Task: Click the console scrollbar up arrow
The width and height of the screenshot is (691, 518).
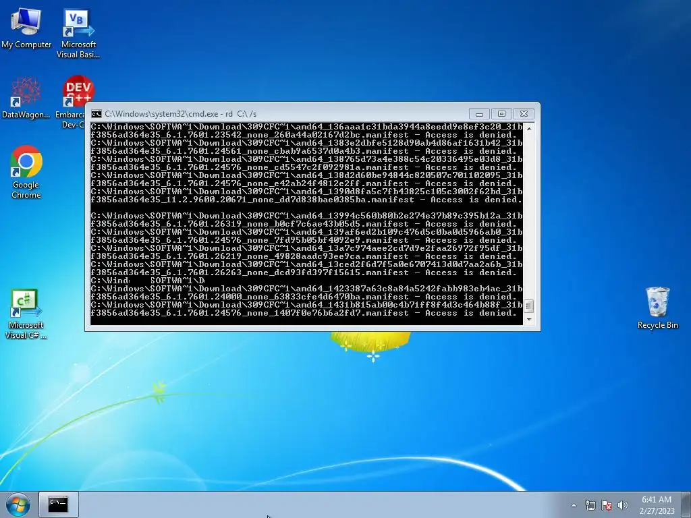Action: click(529, 128)
